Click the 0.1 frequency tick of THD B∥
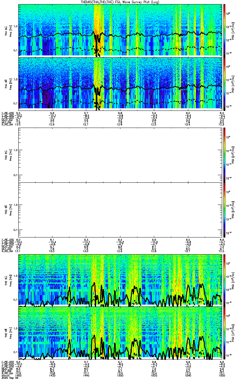 click(x=15, y=229)
